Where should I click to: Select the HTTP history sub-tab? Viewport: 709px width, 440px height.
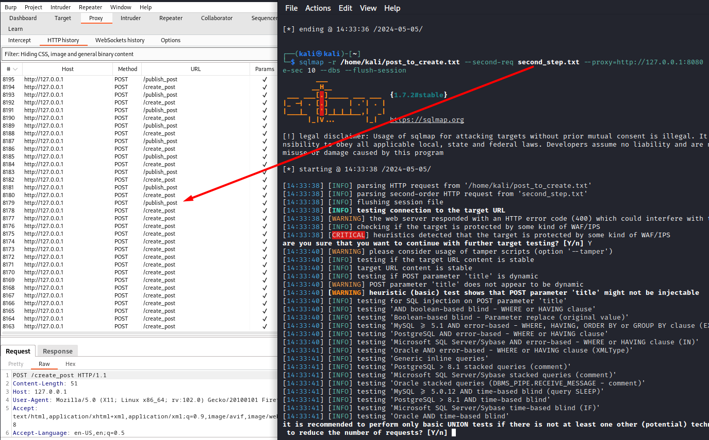pos(63,40)
